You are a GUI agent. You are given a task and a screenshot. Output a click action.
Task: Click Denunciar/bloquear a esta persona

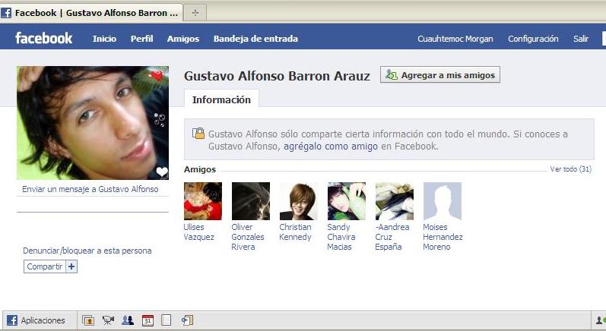pyautogui.click(x=87, y=251)
